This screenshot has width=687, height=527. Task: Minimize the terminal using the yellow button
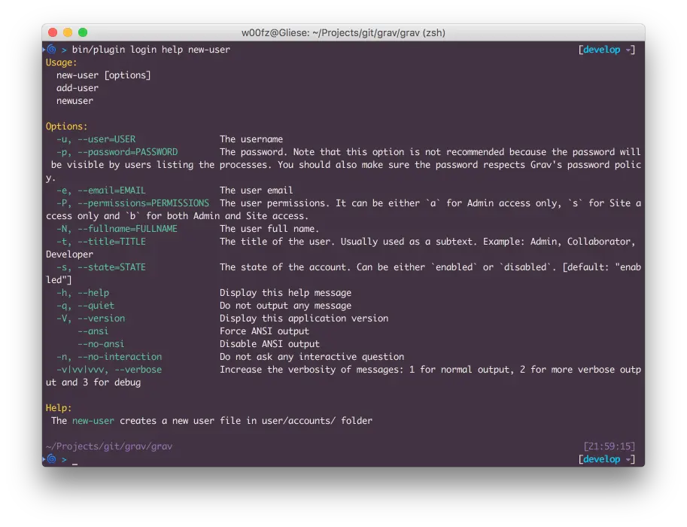pos(68,32)
